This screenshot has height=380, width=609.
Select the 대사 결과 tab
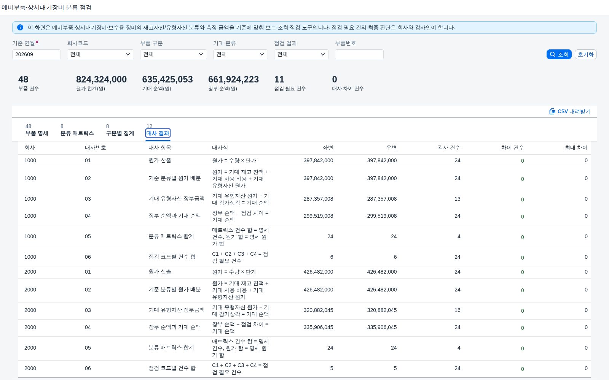tap(158, 133)
